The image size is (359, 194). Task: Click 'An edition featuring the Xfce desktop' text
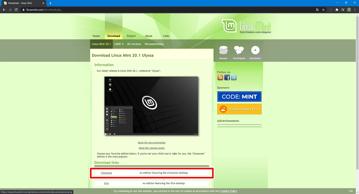pos(164,183)
